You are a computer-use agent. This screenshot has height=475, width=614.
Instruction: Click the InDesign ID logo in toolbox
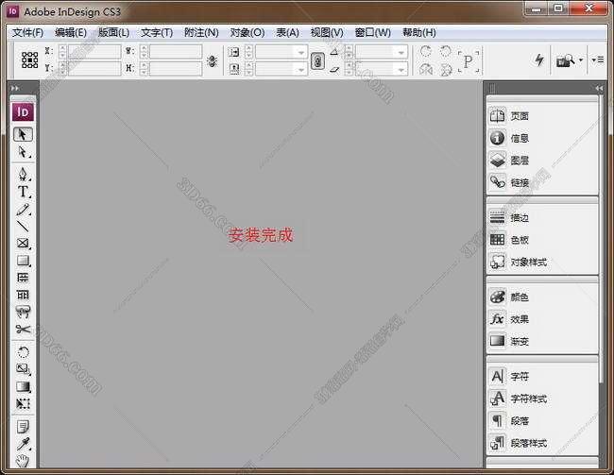(x=23, y=112)
